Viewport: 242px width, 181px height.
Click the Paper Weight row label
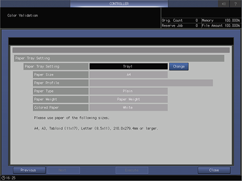click(x=61, y=99)
